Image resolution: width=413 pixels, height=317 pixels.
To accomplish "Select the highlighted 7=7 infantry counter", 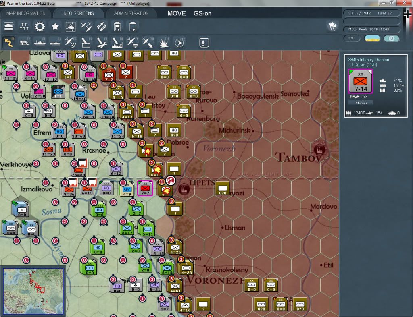I will coord(145,189).
